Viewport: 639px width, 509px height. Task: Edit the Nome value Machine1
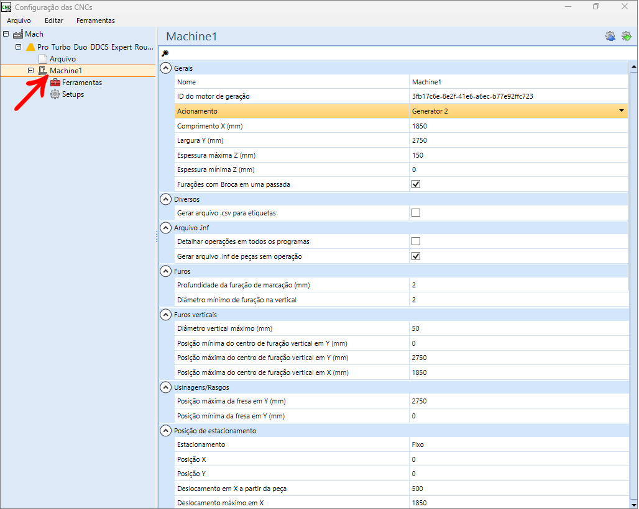point(518,82)
